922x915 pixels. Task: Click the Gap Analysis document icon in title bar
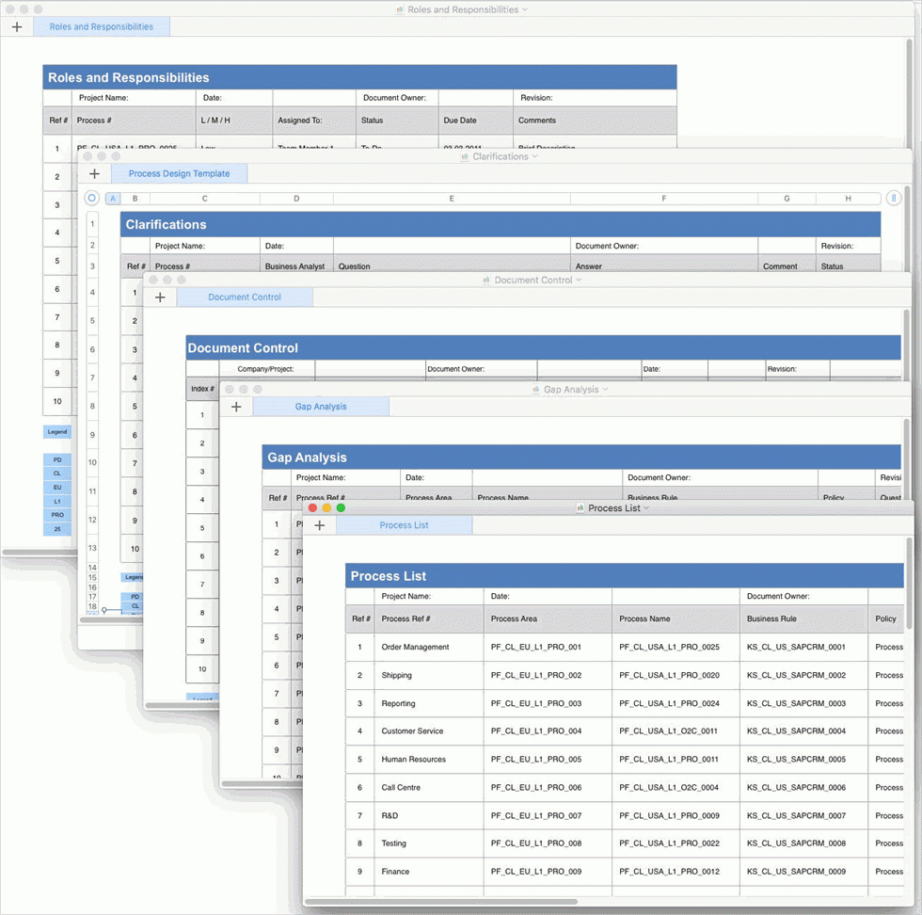pos(536,390)
